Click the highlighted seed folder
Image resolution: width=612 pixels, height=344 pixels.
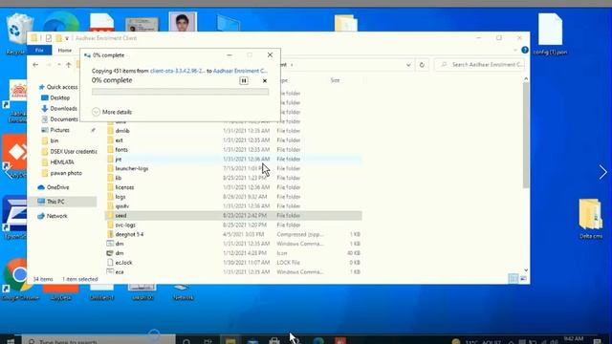pyautogui.click(x=233, y=215)
